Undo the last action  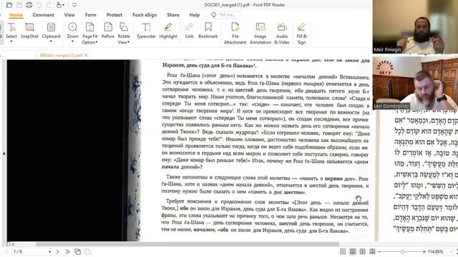tap(39, 5)
